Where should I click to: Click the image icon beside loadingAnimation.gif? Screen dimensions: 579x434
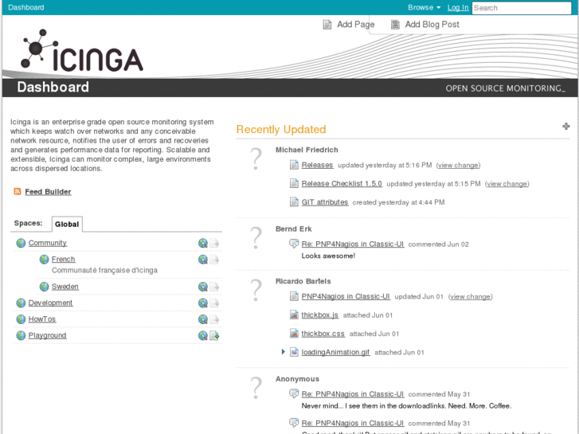(x=294, y=352)
